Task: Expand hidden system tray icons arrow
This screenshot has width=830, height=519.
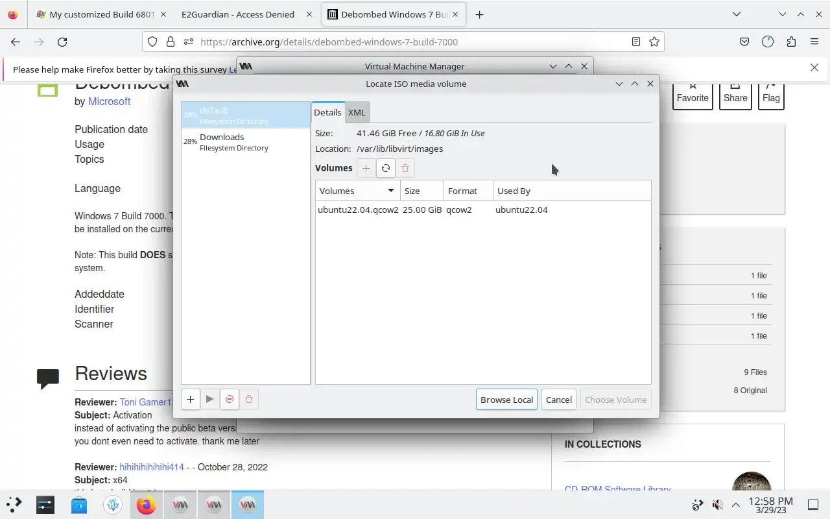Action: tap(736, 505)
